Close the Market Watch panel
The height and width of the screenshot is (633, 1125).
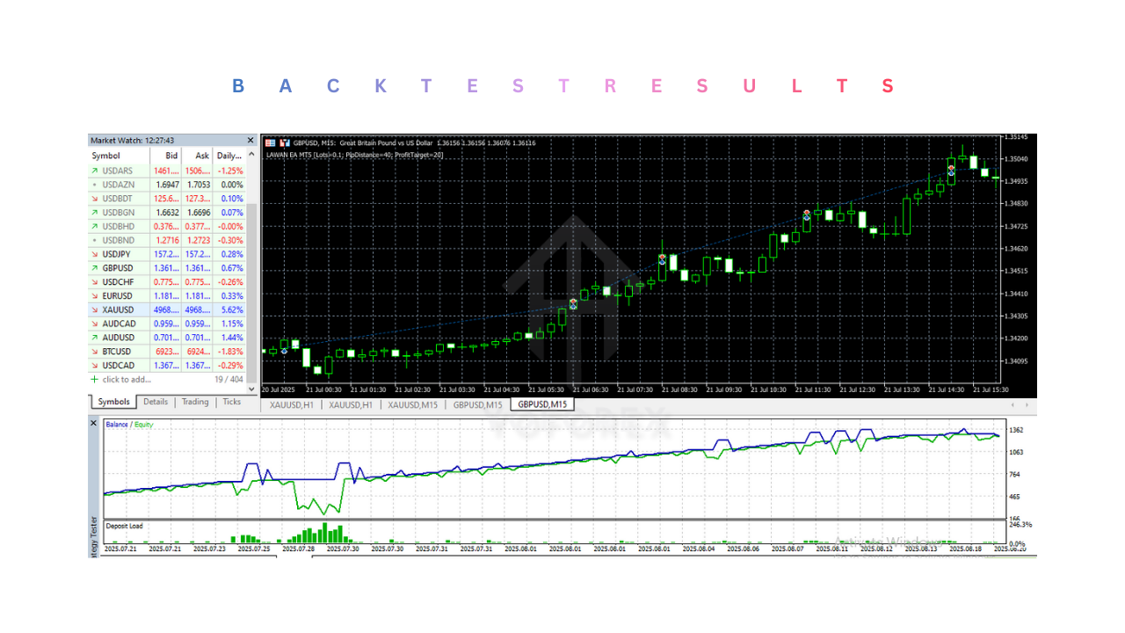point(250,141)
